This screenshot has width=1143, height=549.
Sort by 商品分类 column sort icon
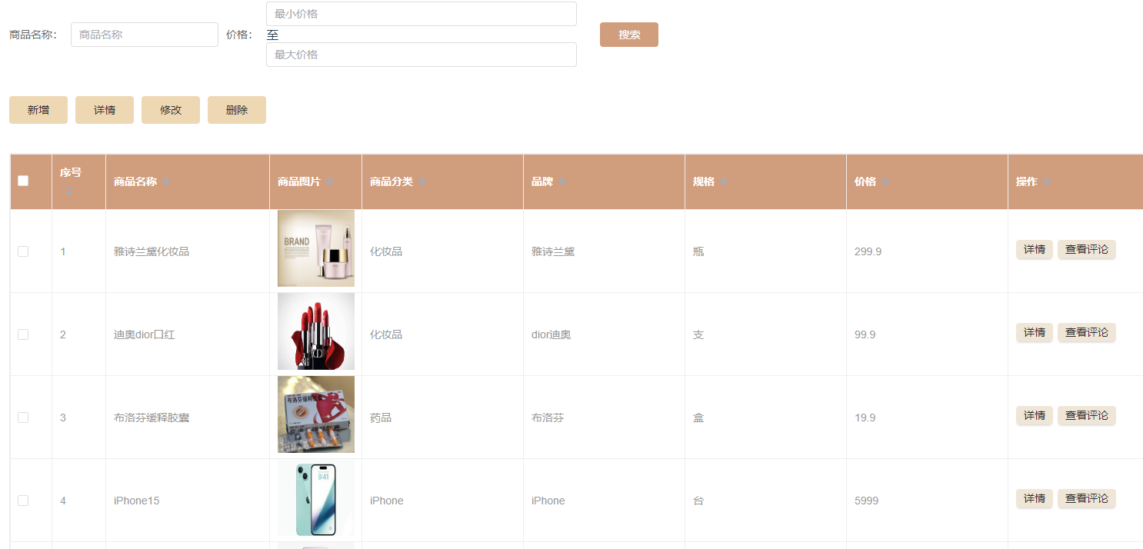pos(422,181)
